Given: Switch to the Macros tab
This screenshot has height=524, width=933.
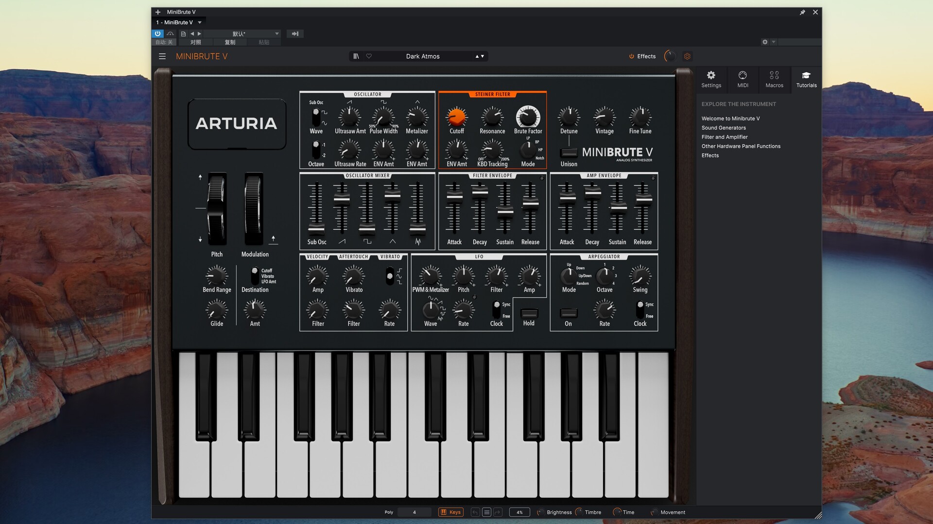Looking at the screenshot, I should tap(774, 79).
